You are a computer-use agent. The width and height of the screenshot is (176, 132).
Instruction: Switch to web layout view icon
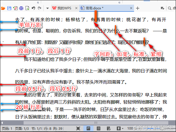pyautogui.click(x=109, y=128)
